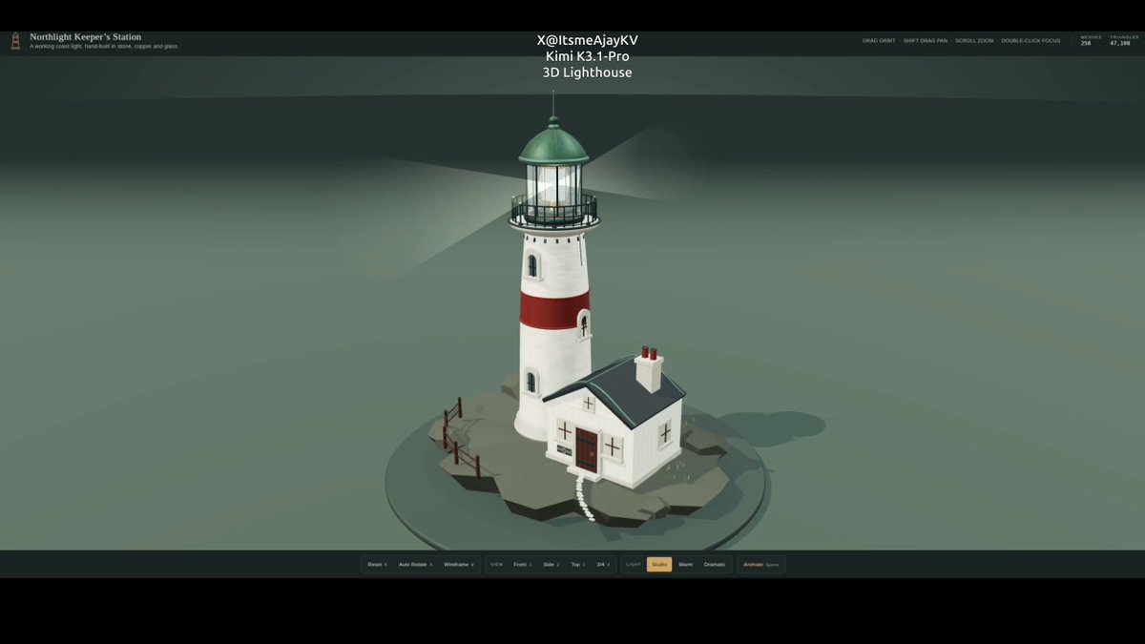Screen dimensions: 1145x644
Task: Click the SHIFT DRAG PAN hint text
Action: (x=926, y=41)
